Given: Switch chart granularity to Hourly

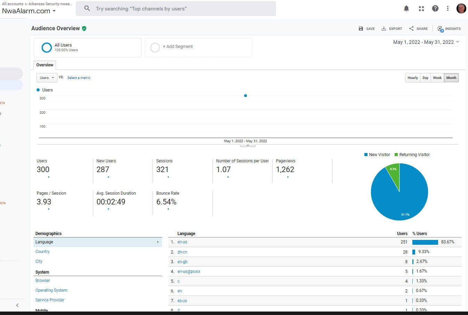Looking at the screenshot, I should click(x=413, y=78).
